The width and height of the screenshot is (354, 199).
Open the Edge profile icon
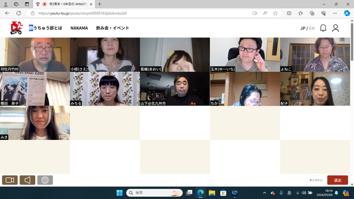coord(6,4)
